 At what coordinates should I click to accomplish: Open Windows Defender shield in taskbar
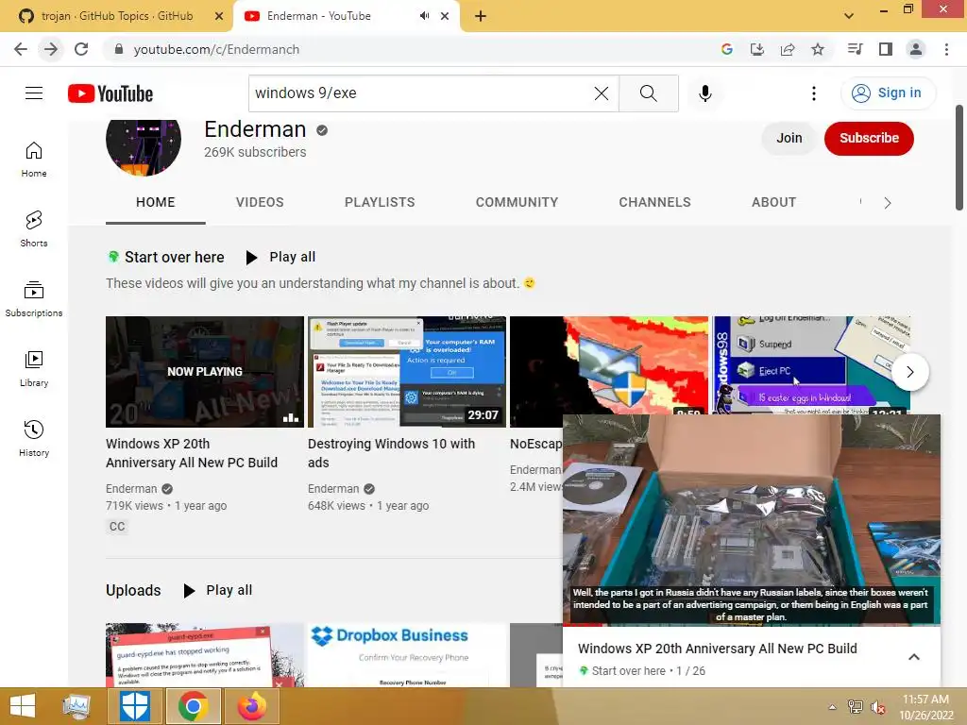134,706
